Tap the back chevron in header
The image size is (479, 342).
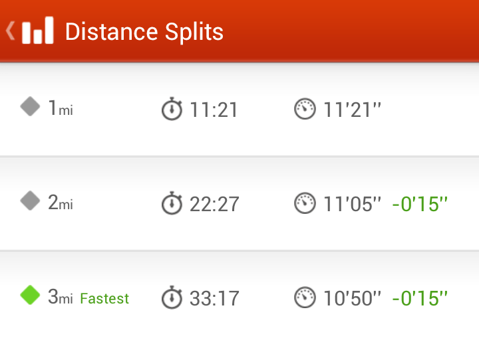pyautogui.click(x=10, y=31)
